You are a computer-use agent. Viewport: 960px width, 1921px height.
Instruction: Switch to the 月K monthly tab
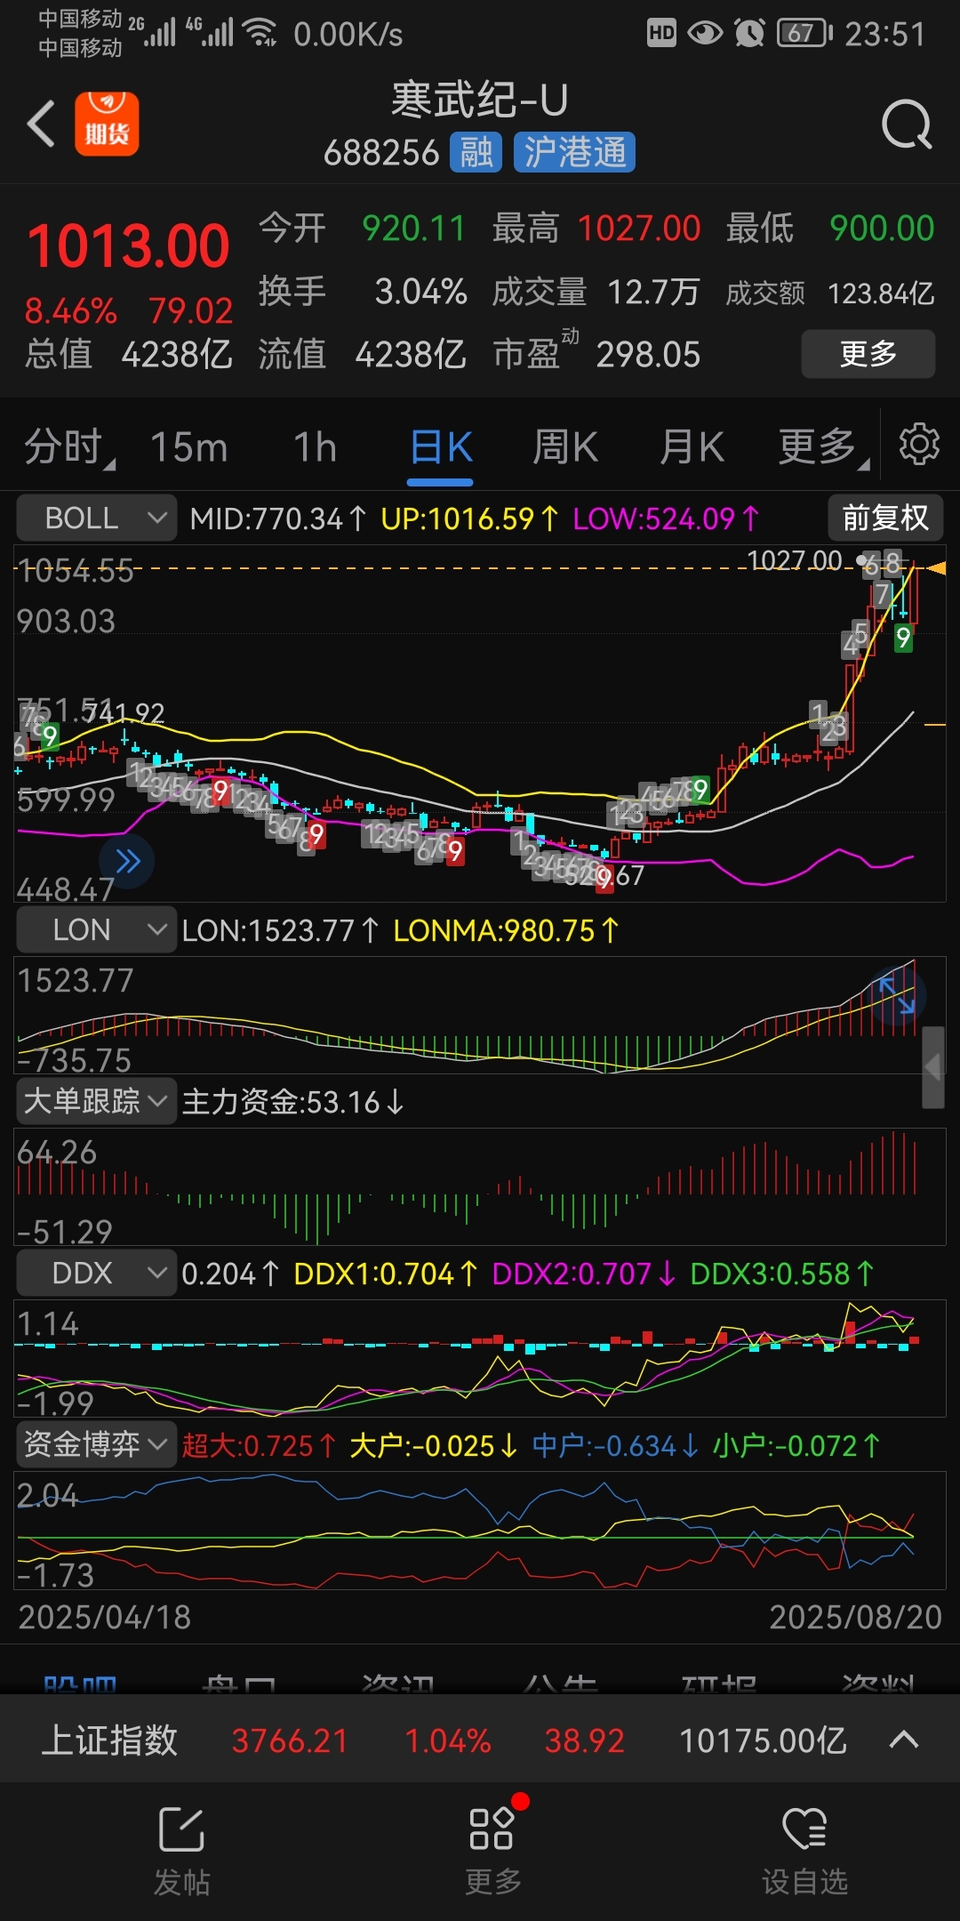coord(692,446)
